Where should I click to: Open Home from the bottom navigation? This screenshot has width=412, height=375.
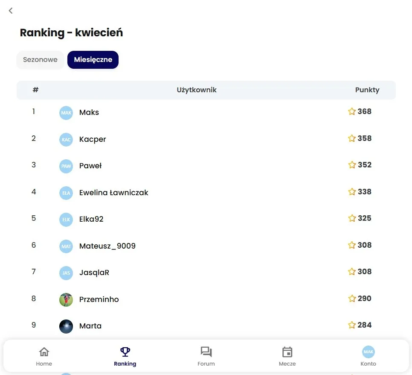click(x=44, y=352)
